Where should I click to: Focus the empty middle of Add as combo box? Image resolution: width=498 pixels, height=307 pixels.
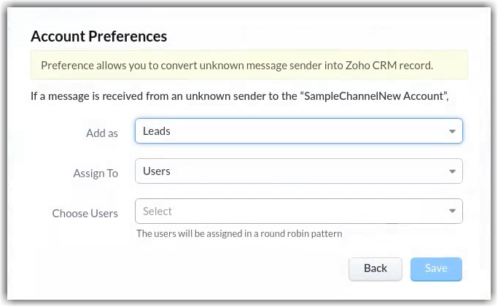(x=299, y=131)
